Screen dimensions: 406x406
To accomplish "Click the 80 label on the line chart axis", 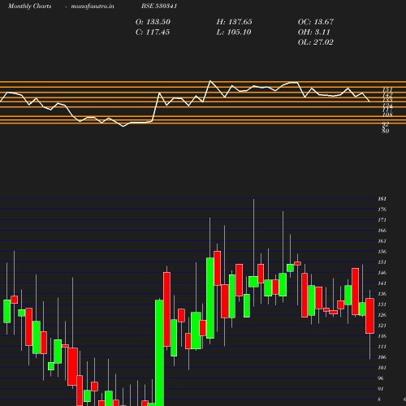I will [x=386, y=131].
